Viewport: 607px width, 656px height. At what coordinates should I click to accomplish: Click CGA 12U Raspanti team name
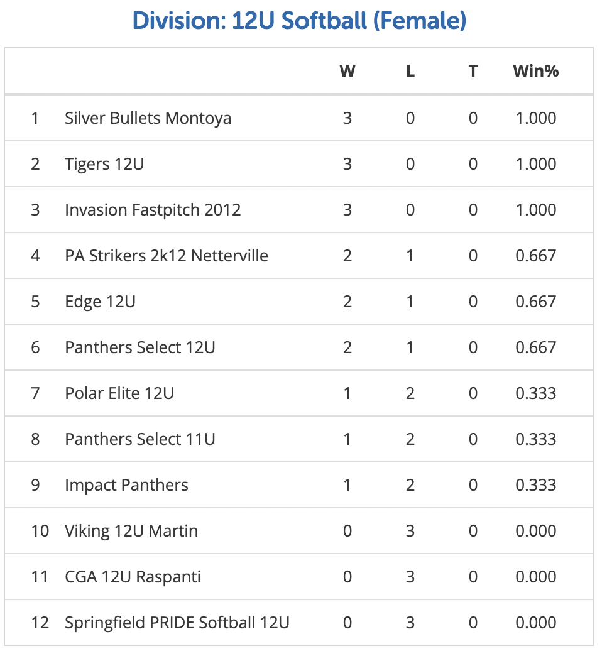[x=133, y=577]
